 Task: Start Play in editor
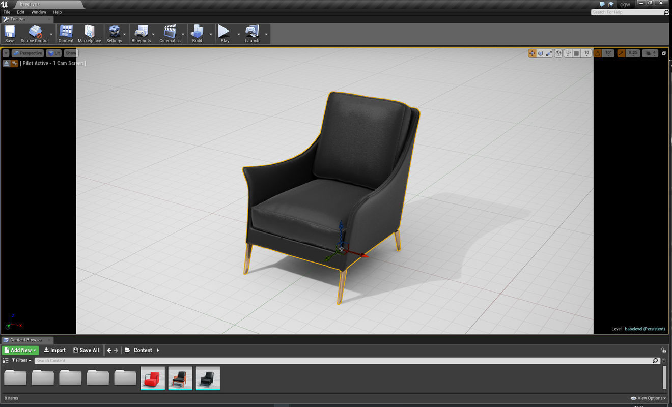click(225, 33)
